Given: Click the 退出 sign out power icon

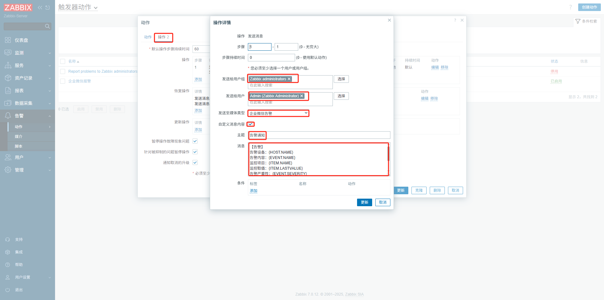Looking at the screenshot, I should click(8, 290).
